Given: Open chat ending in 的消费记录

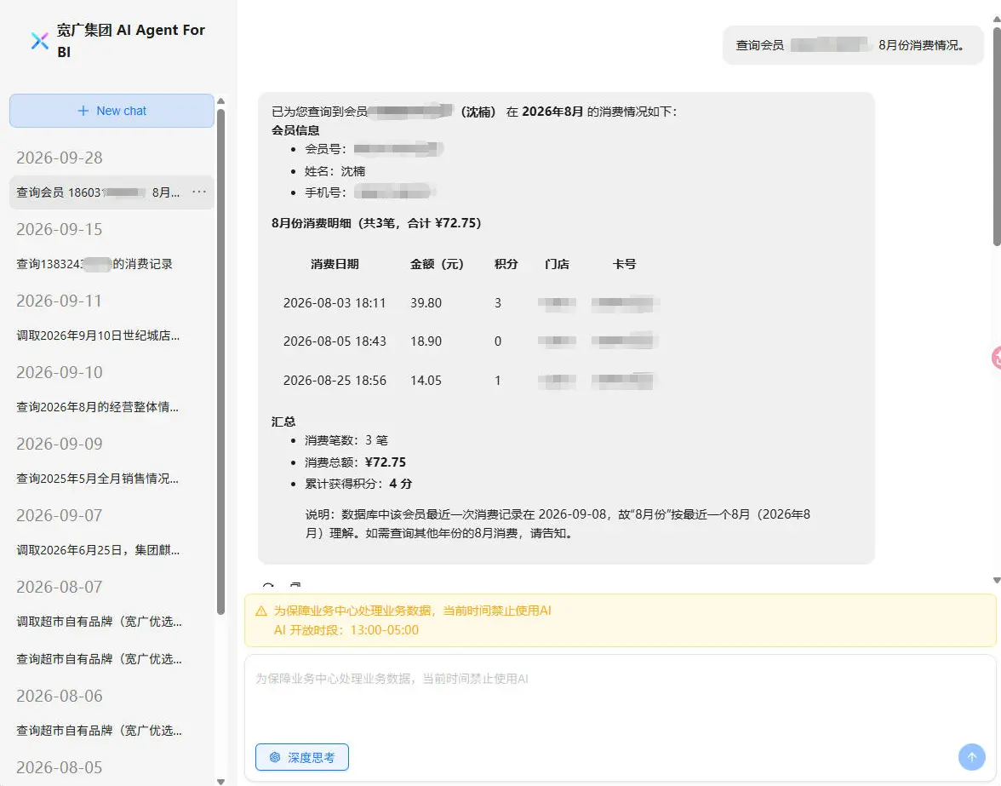Looking at the screenshot, I should point(94,264).
